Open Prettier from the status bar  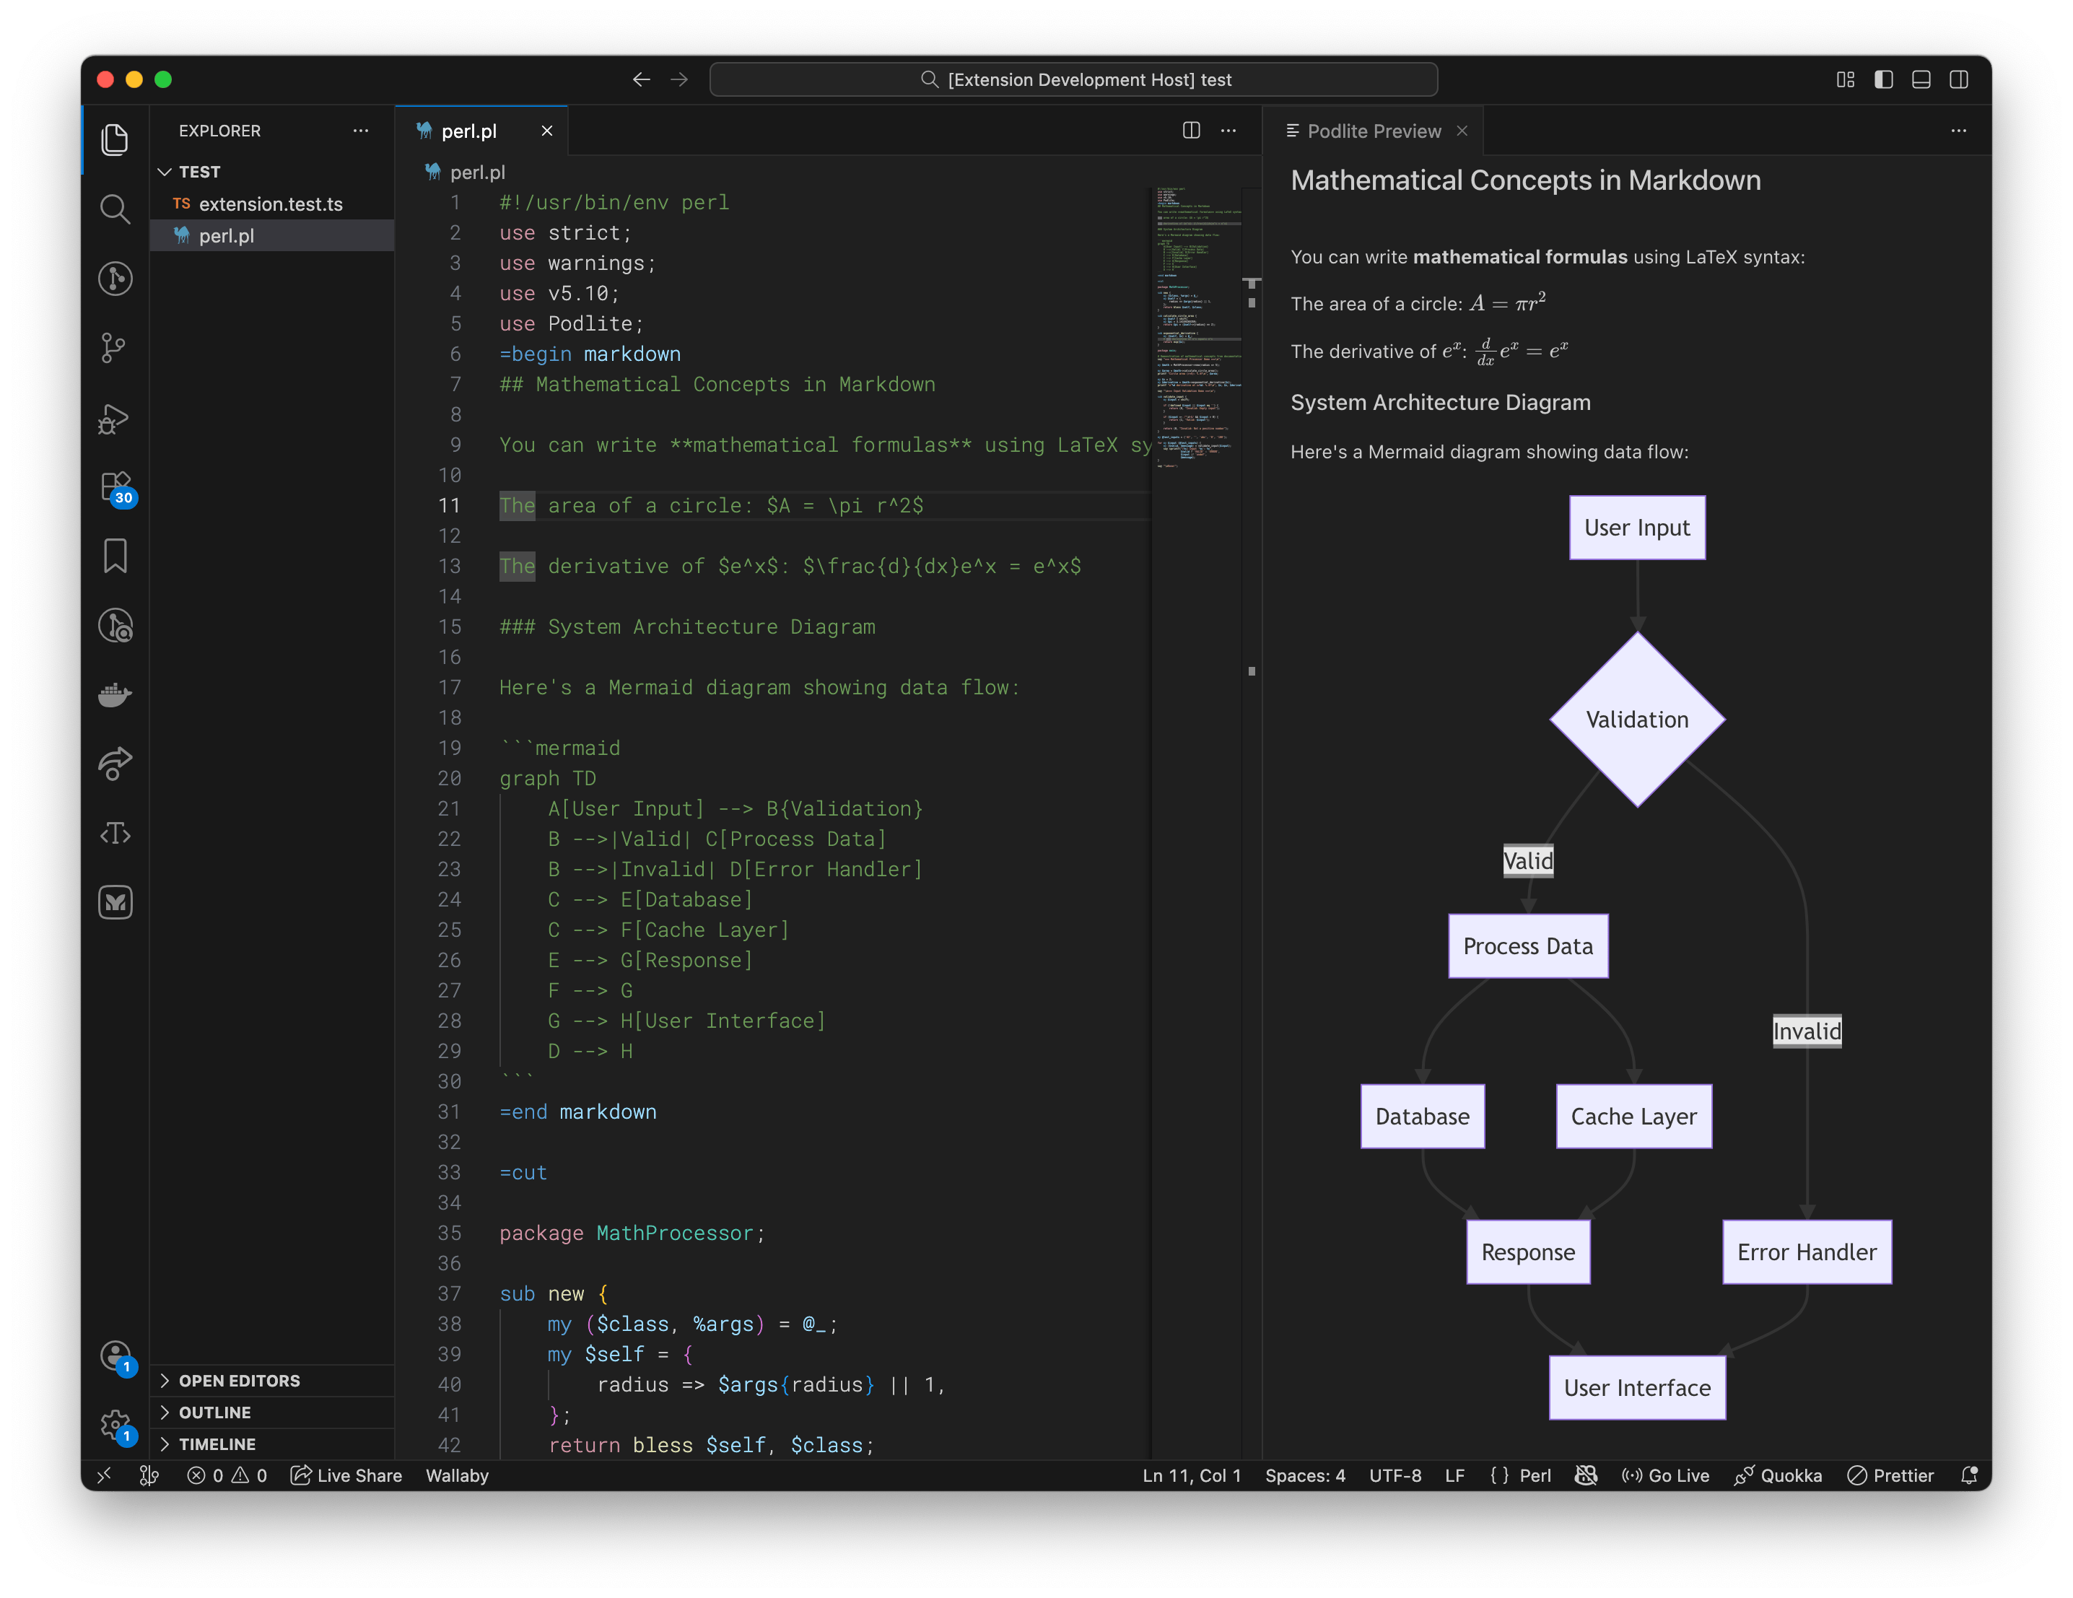(1891, 1475)
